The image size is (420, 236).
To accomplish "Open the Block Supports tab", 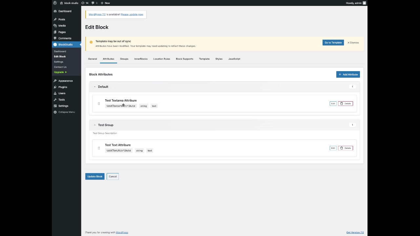I will [184, 59].
